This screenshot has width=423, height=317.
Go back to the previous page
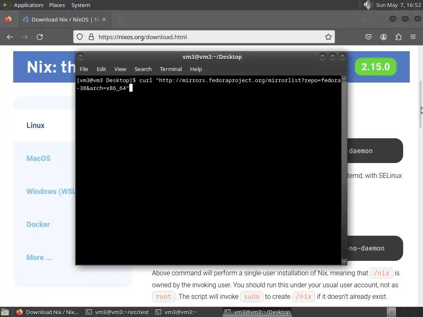(10, 37)
